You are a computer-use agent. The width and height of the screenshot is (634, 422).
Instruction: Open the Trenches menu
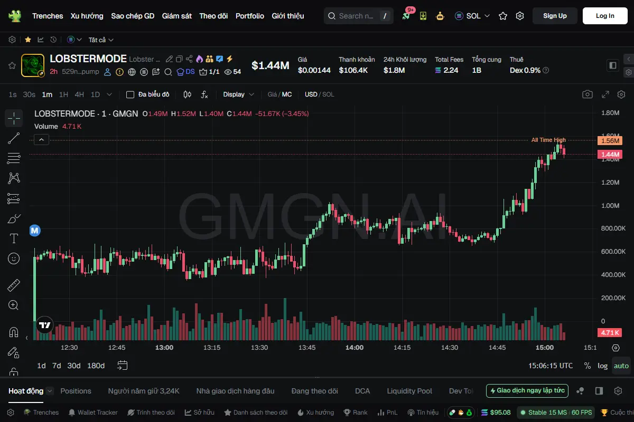point(48,16)
